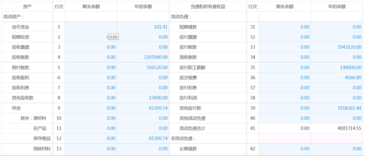Select 短期借款 期末余额 cell
365x156 pixels.
[x=285, y=27]
